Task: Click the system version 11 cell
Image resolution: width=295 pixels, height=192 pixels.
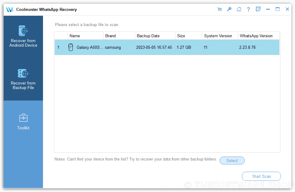Action: tap(205, 47)
